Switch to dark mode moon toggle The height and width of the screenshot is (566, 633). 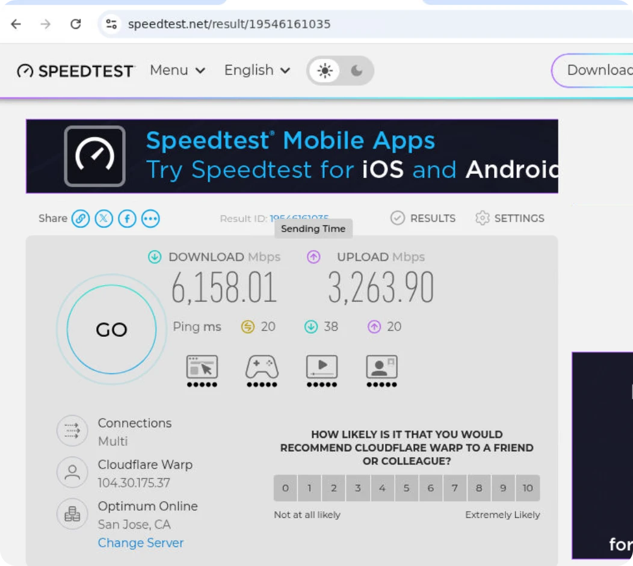(x=356, y=70)
